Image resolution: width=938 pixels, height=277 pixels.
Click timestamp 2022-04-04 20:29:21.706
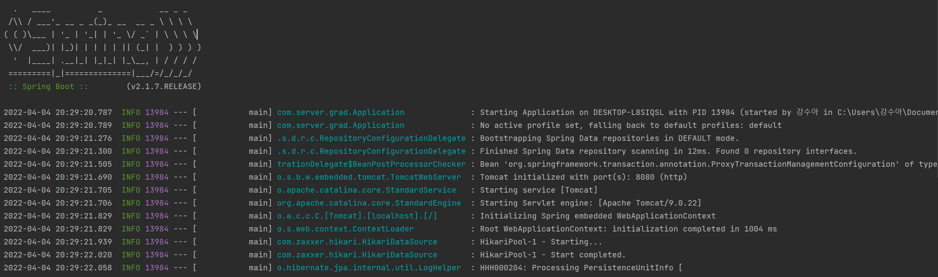[58, 203]
